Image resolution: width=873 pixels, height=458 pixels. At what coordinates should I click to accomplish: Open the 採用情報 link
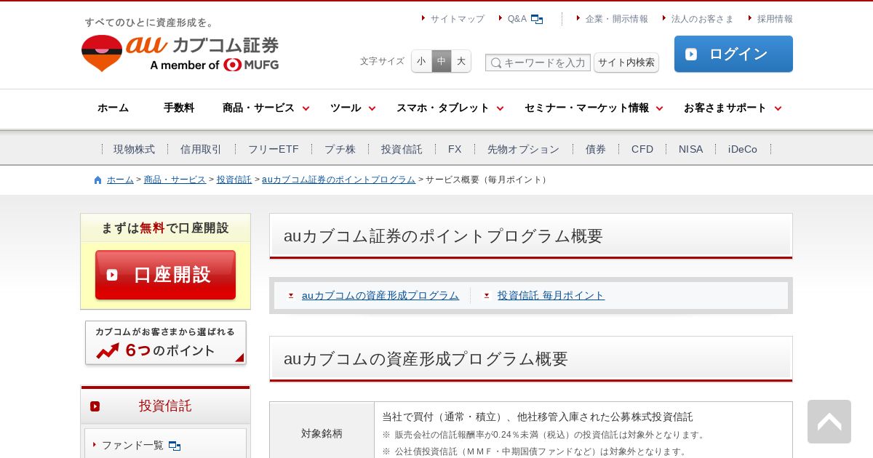click(775, 19)
